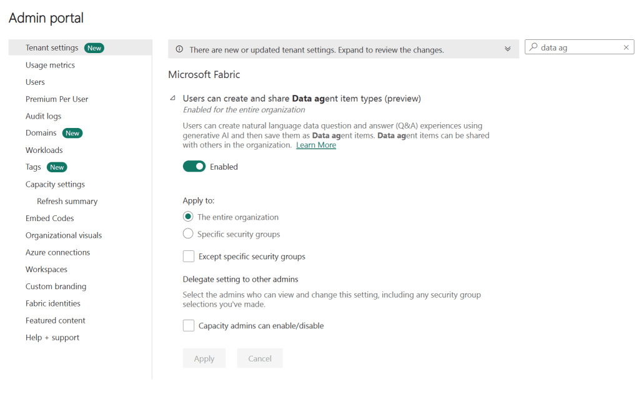Toggle the Enabled switch off
Viewport: 639px width, 402px height.
click(x=194, y=167)
